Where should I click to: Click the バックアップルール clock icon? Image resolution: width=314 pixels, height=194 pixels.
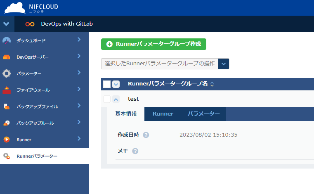click(7, 123)
